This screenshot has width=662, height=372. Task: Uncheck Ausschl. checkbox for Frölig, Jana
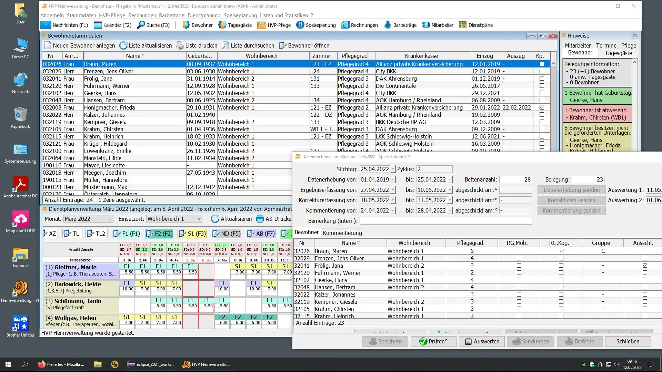[x=645, y=266]
